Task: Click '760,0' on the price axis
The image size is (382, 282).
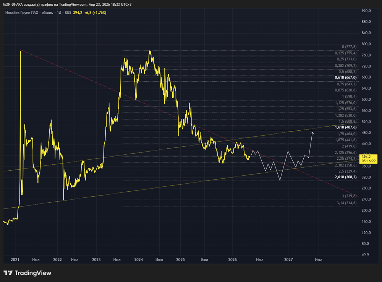Action: [366, 55]
